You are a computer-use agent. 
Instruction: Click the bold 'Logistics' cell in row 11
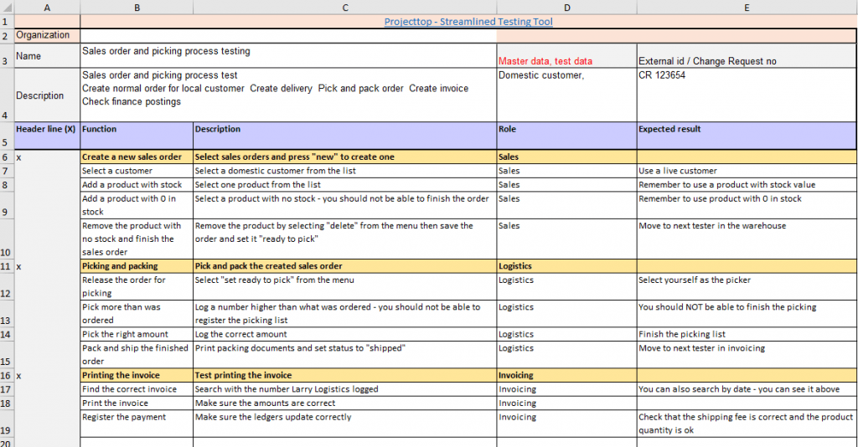pos(567,266)
